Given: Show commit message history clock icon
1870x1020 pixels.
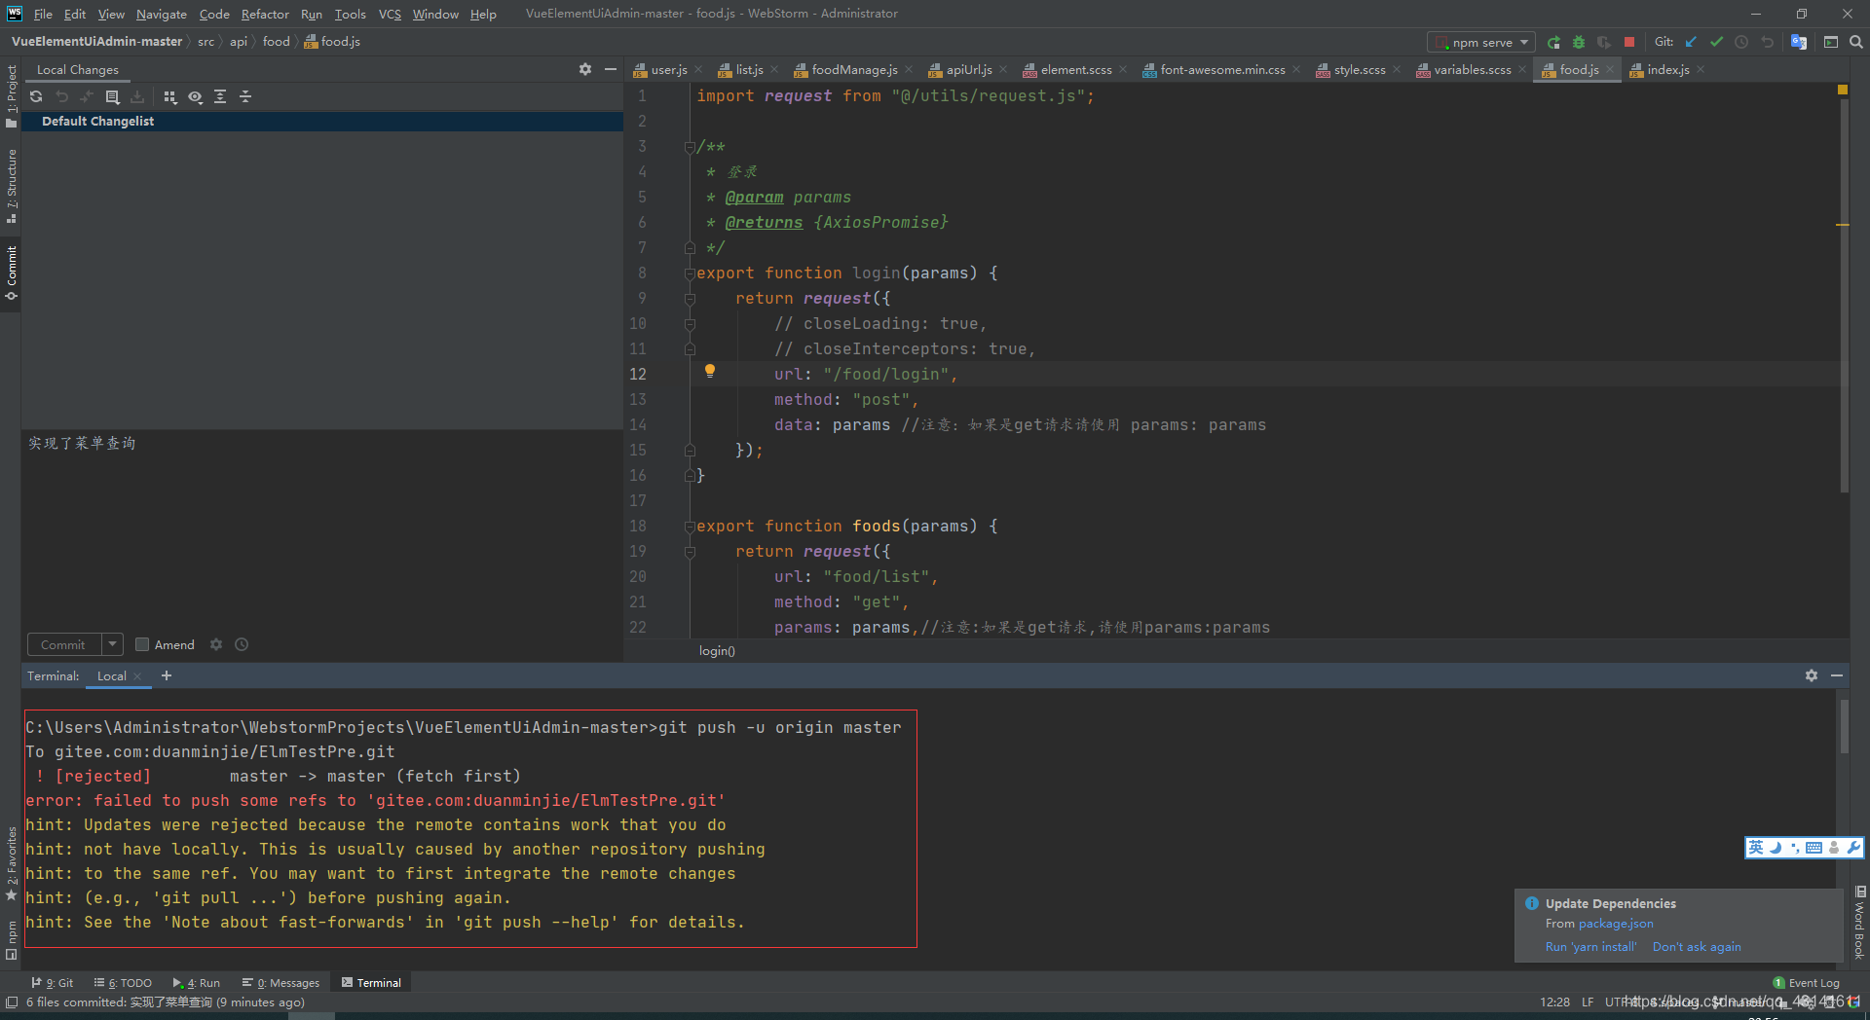Looking at the screenshot, I should [x=242, y=644].
